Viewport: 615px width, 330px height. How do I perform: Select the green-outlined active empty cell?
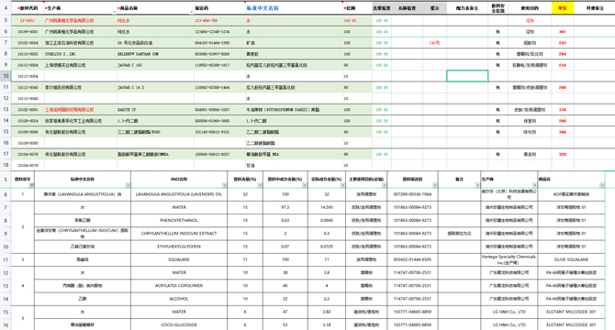tap(467, 76)
